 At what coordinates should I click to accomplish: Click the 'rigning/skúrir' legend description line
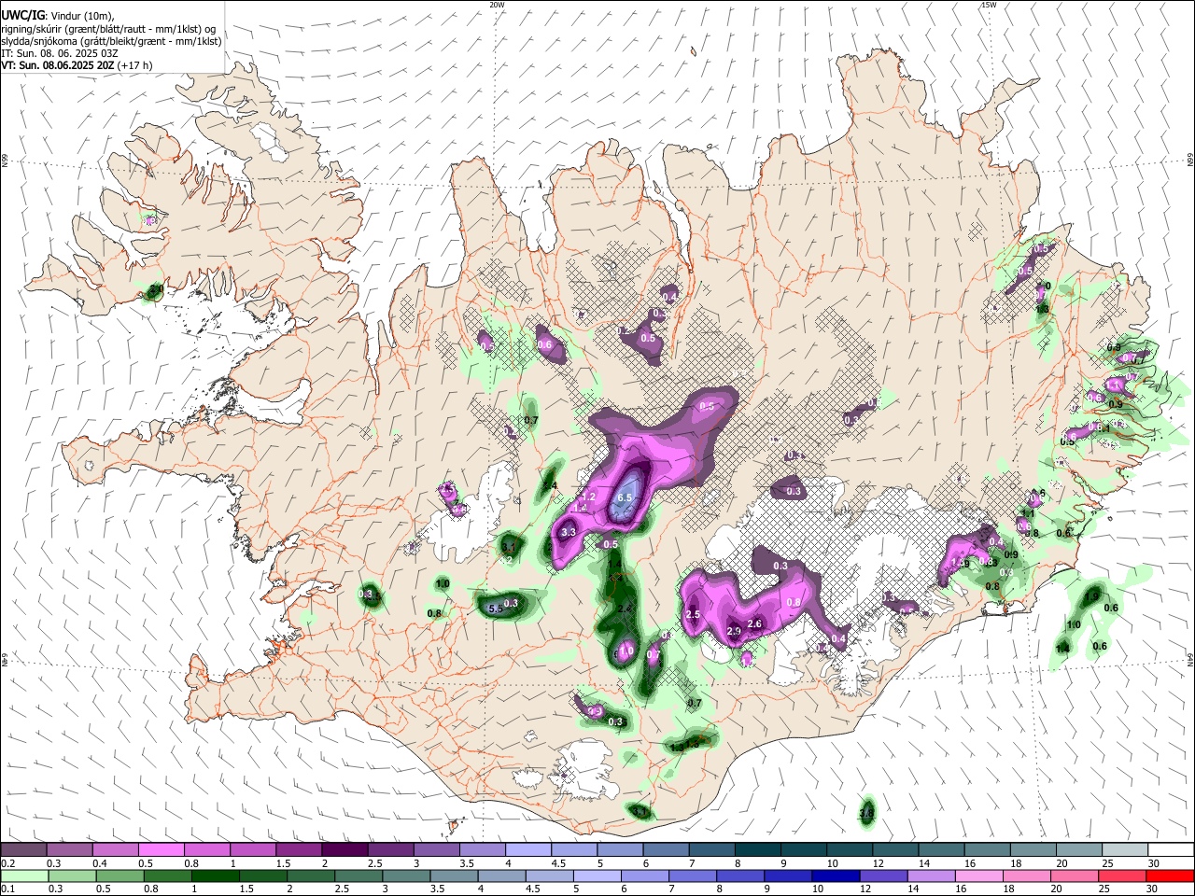coord(108,29)
